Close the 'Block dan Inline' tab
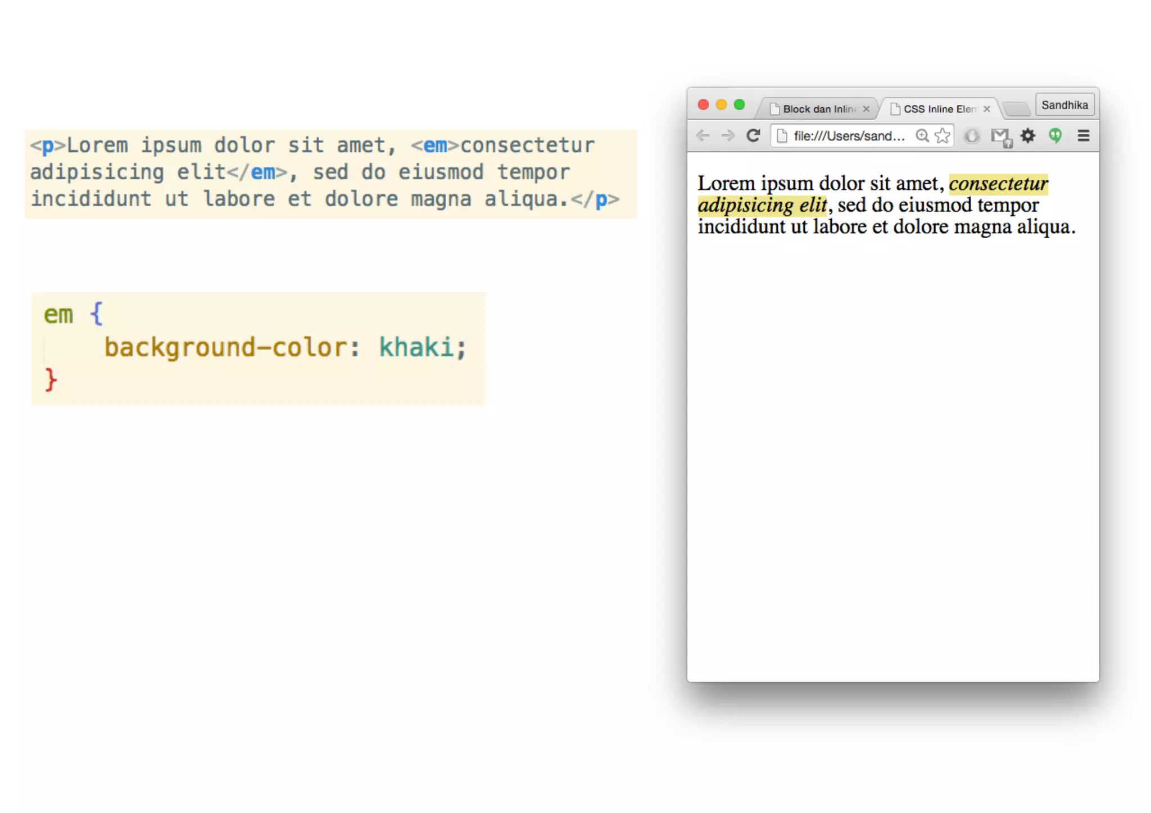Image resolution: width=1151 pixels, height=813 pixels. click(866, 109)
